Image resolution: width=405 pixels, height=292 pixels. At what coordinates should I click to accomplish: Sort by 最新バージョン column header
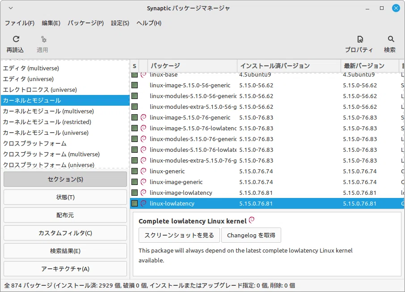click(x=370, y=66)
